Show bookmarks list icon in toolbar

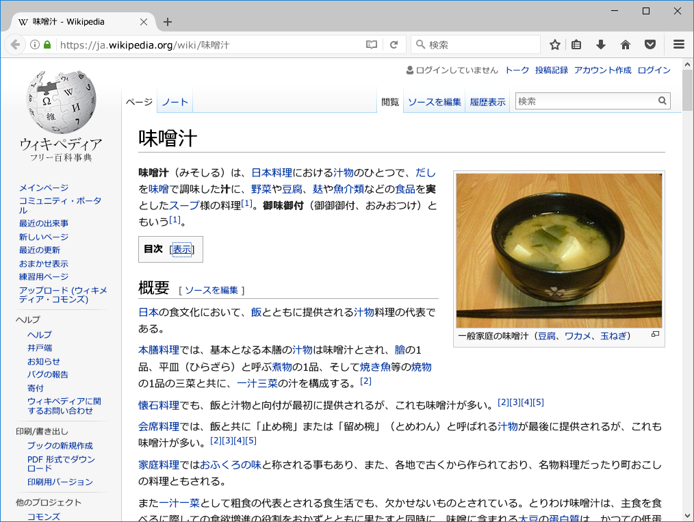coord(576,44)
